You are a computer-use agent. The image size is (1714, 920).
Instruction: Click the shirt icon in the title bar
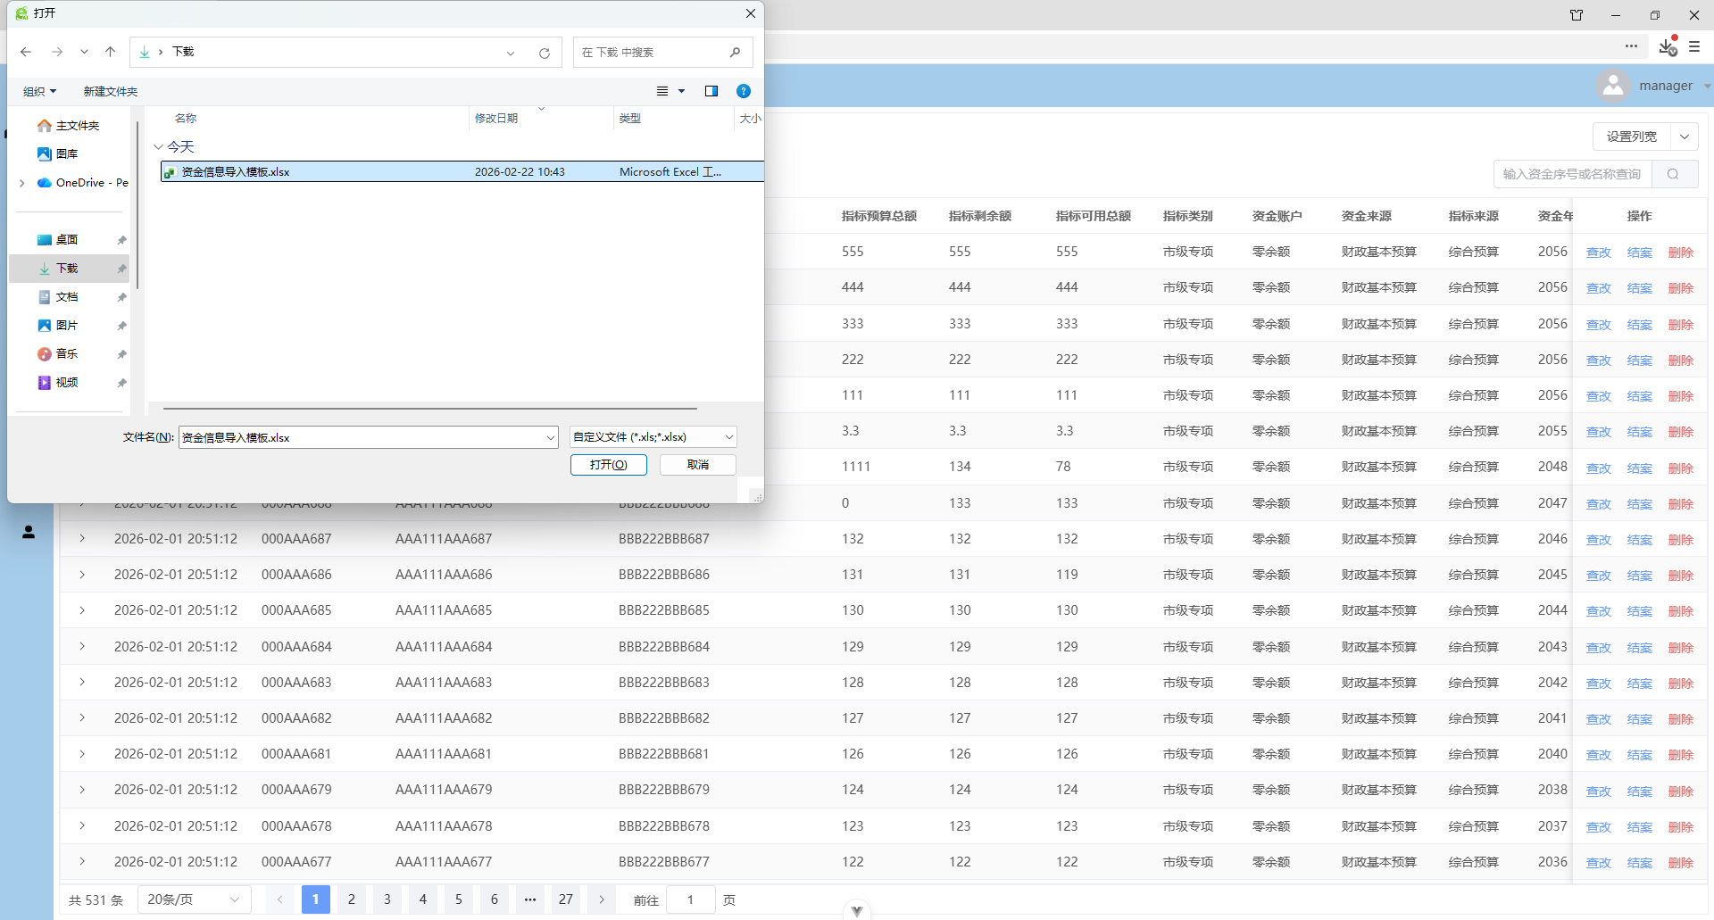(x=1577, y=15)
